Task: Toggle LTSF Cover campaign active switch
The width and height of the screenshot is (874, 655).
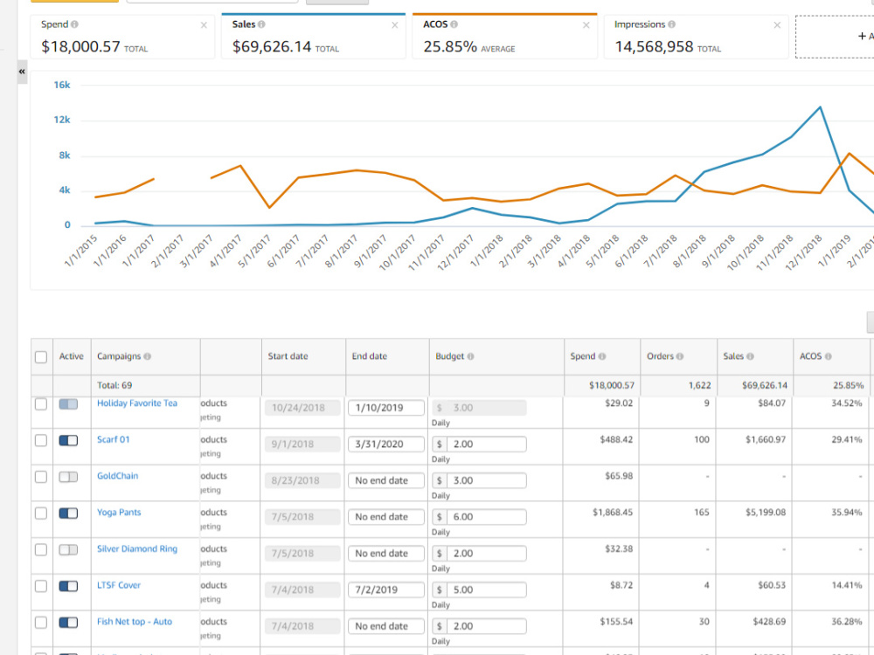Action: tap(68, 586)
